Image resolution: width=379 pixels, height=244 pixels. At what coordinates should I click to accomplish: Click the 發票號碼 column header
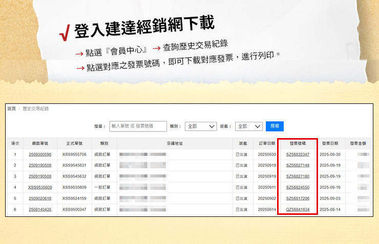click(298, 144)
